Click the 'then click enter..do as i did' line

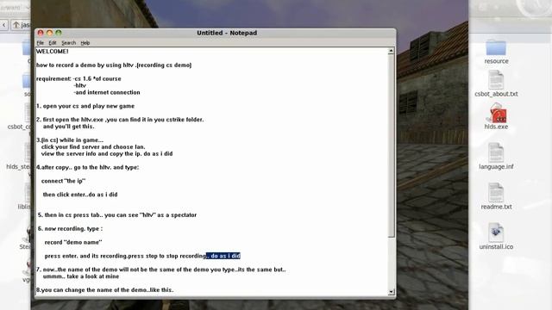[80, 195]
